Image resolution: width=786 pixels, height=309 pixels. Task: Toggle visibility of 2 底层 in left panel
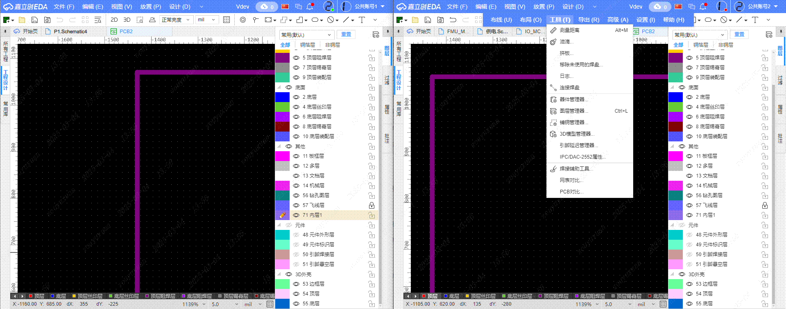(296, 97)
